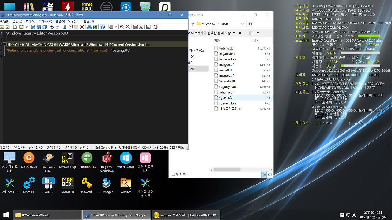Open the 편집(E) menu
This screenshot has width=392, height=220.
[17, 21]
